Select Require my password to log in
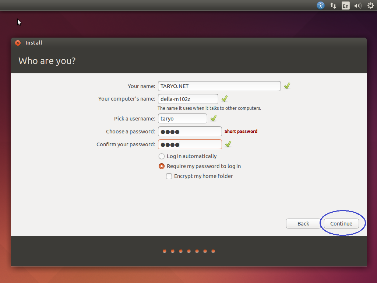Image resolution: width=377 pixels, height=283 pixels. pos(161,166)
